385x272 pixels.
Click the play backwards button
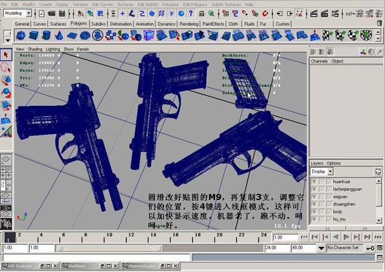pos(336,237)
